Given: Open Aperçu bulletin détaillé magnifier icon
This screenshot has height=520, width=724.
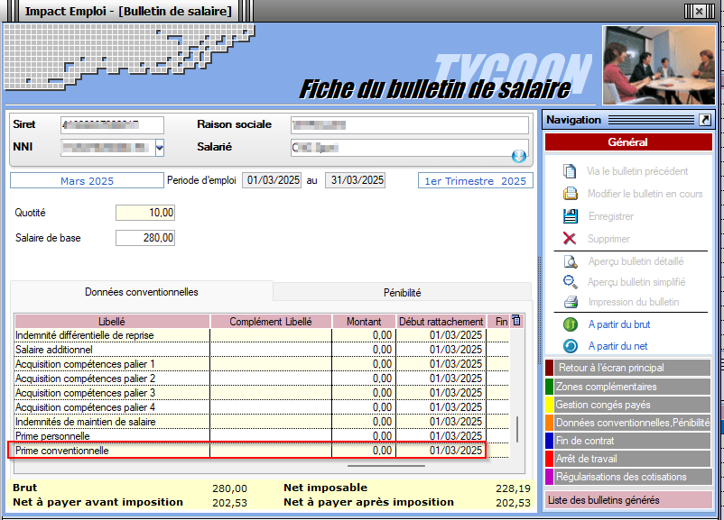Looking at the screenshot, I should pos(570,262).
